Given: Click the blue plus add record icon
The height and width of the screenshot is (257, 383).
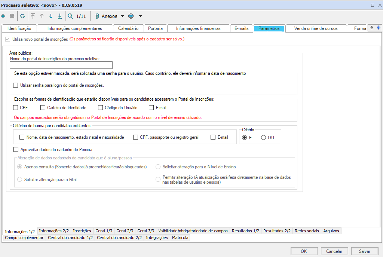Looking at the screenshot, I should click(x=3, y=16).
